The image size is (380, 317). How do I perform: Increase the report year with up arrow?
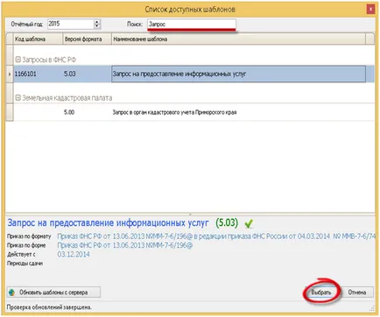click(97, 22)
